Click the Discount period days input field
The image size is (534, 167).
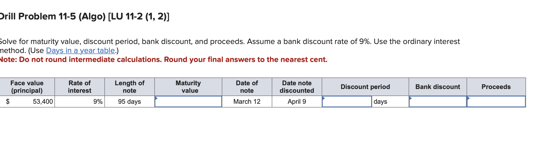347,101
